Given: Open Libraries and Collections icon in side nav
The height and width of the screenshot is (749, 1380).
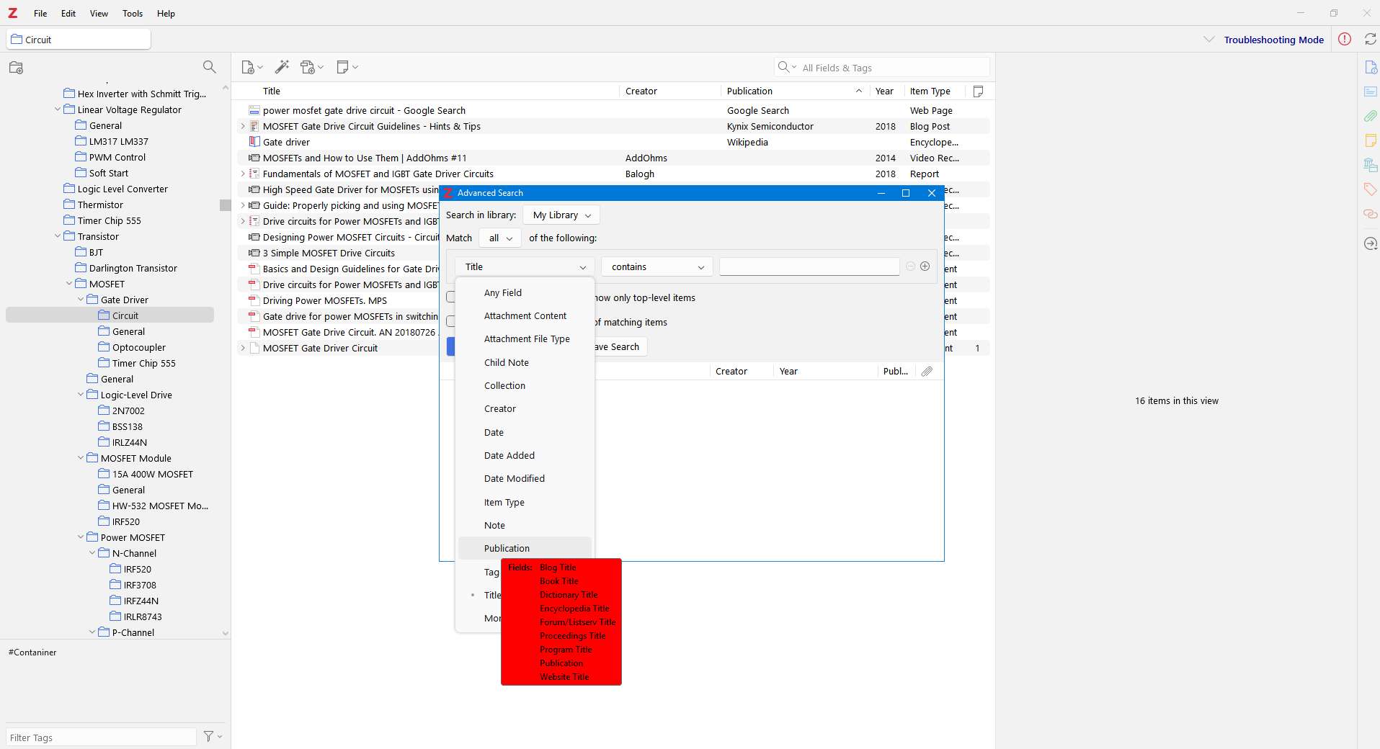Looking at the screenshot, I should (1370, 165).
